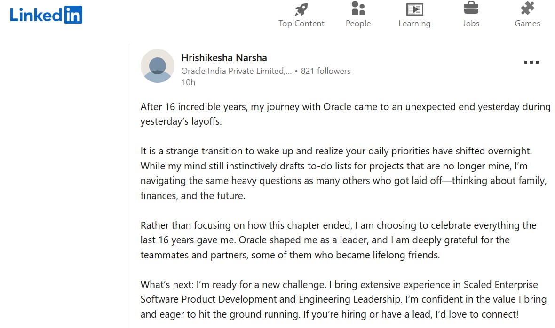Click the 10h post timestamp

tap(188, 82)
